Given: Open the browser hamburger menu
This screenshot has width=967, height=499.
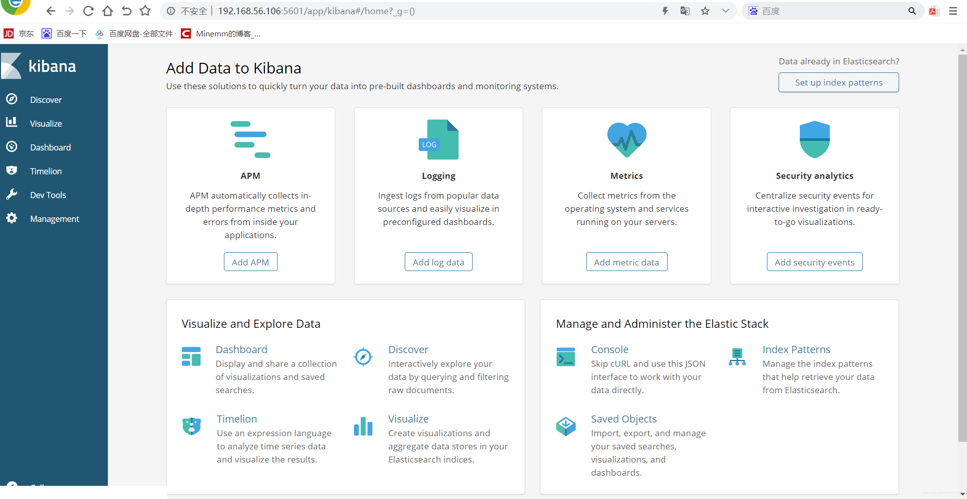Looking at the screenshot, I should 953,11.
